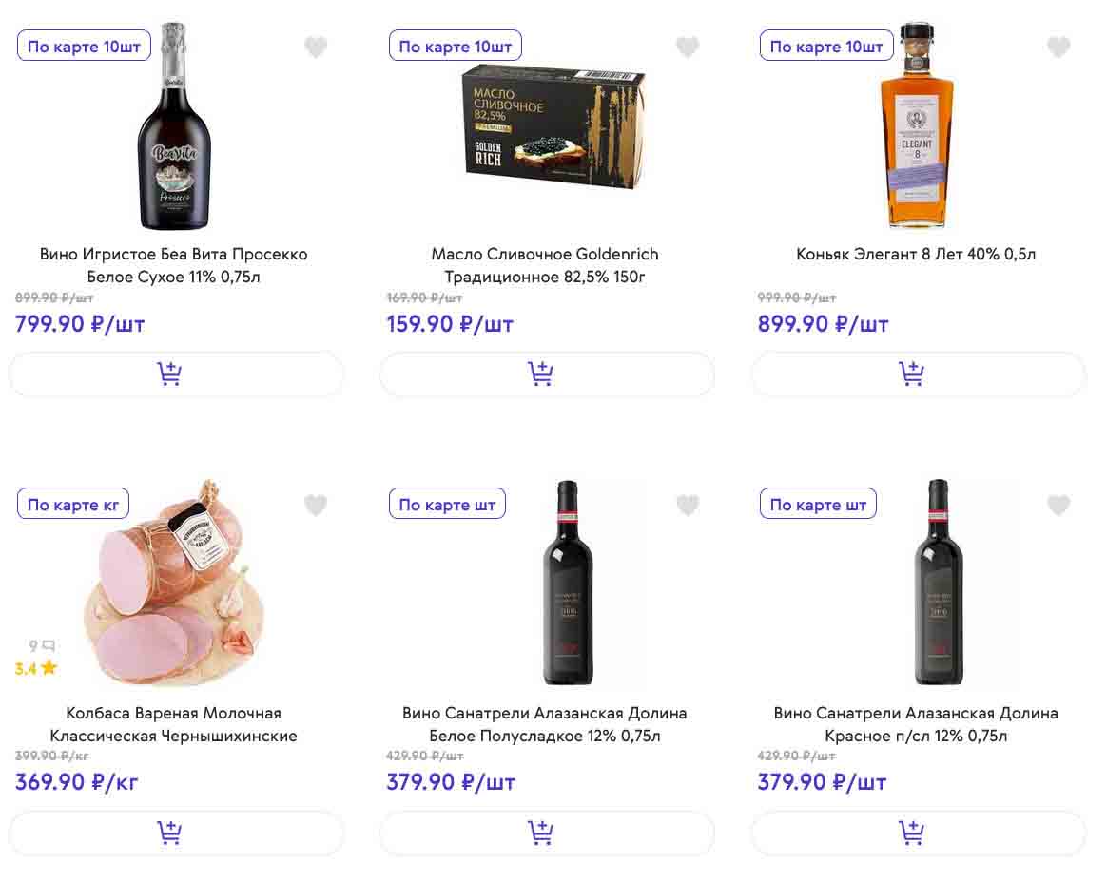Viewport: 1107px width, 881px height.
Task: Open Коньяк Элегант 8 Лет title
Action: click(x=916, y=255)
